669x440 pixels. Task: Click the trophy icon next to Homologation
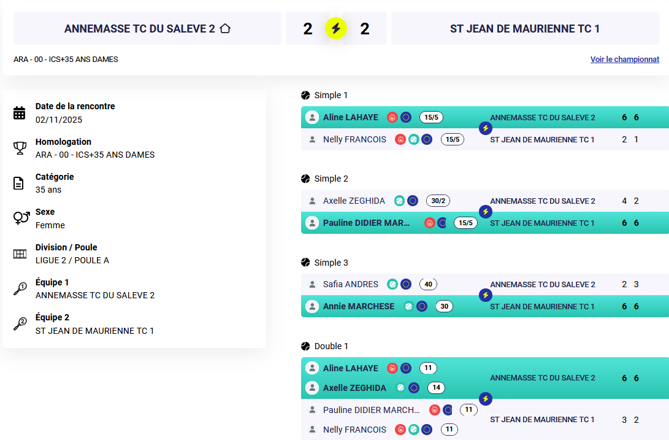click(20, 148)
